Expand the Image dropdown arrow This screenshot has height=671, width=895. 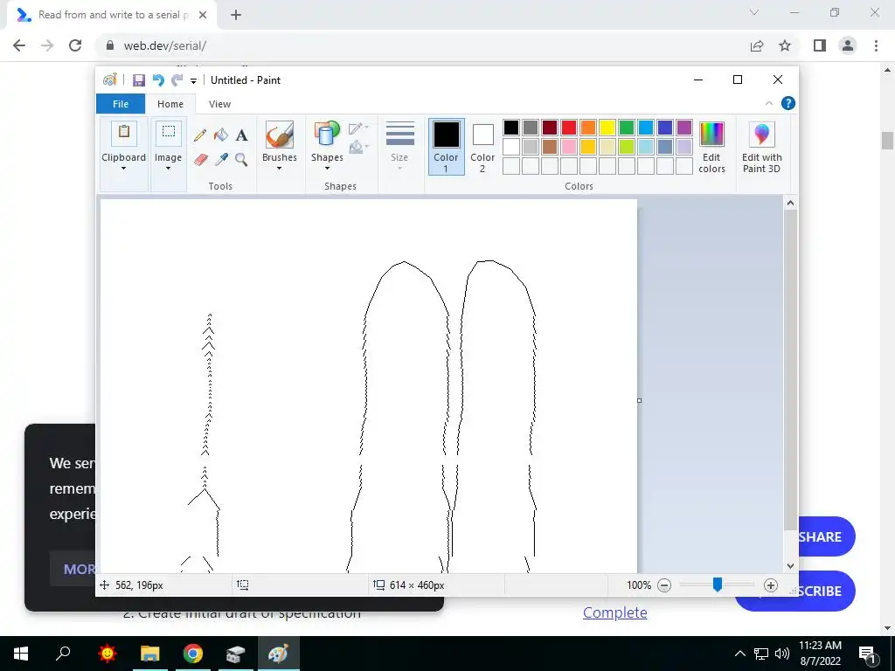coord(169,169)
